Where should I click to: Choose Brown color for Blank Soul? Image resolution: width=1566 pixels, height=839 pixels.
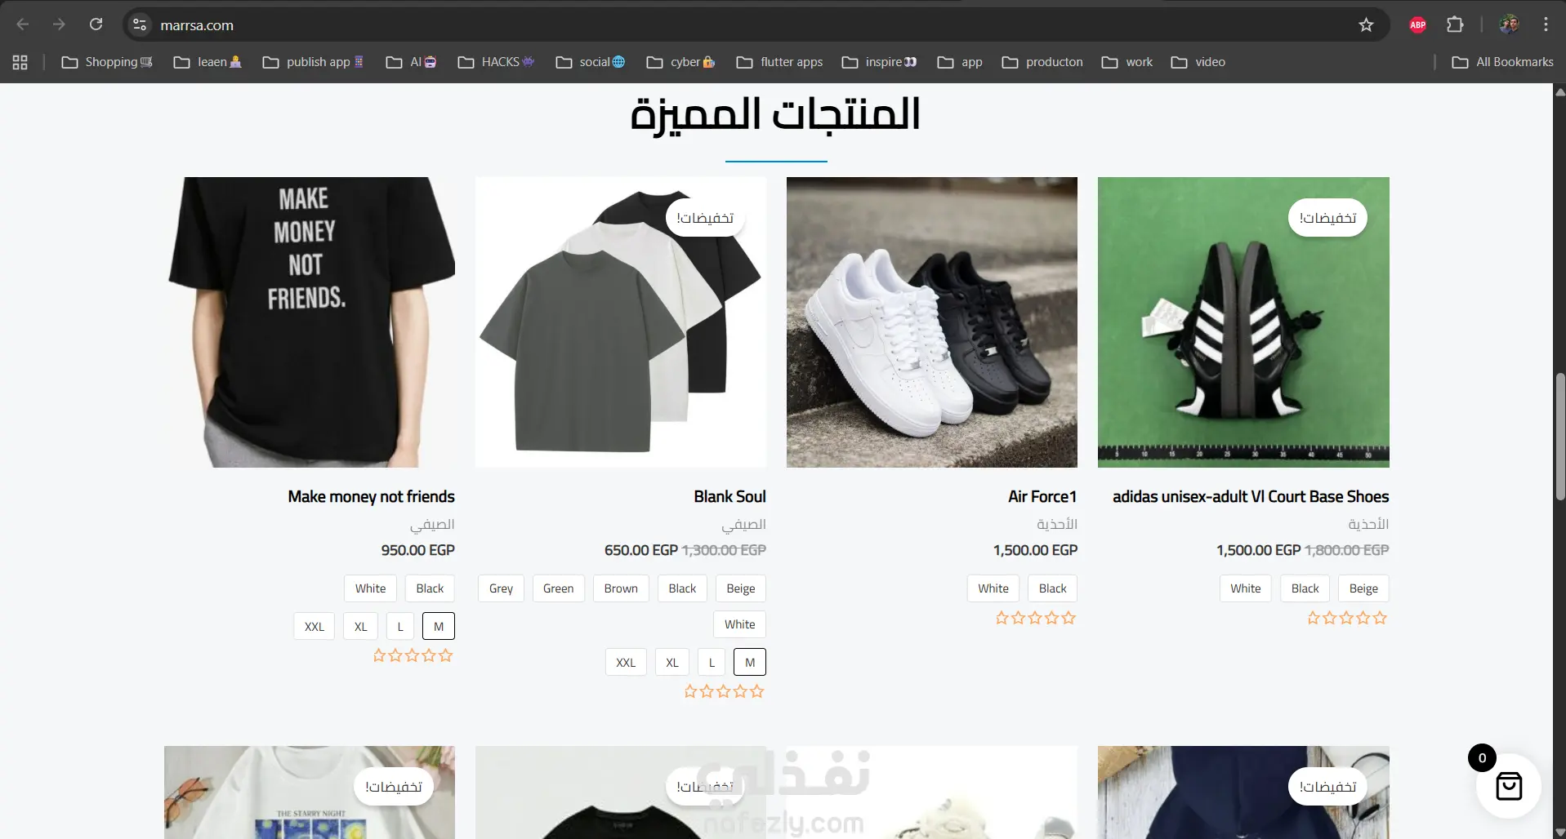pos(621,588)
